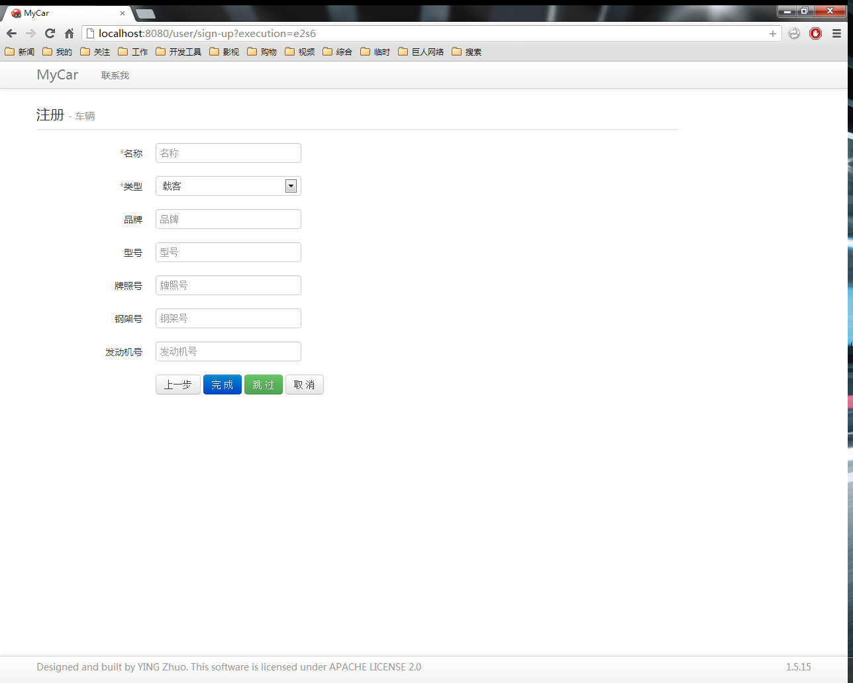Image resolution: width=853 pixels, height=683 pixels.
Task: Click the 钢架号 field label
Action: point(128,319)
